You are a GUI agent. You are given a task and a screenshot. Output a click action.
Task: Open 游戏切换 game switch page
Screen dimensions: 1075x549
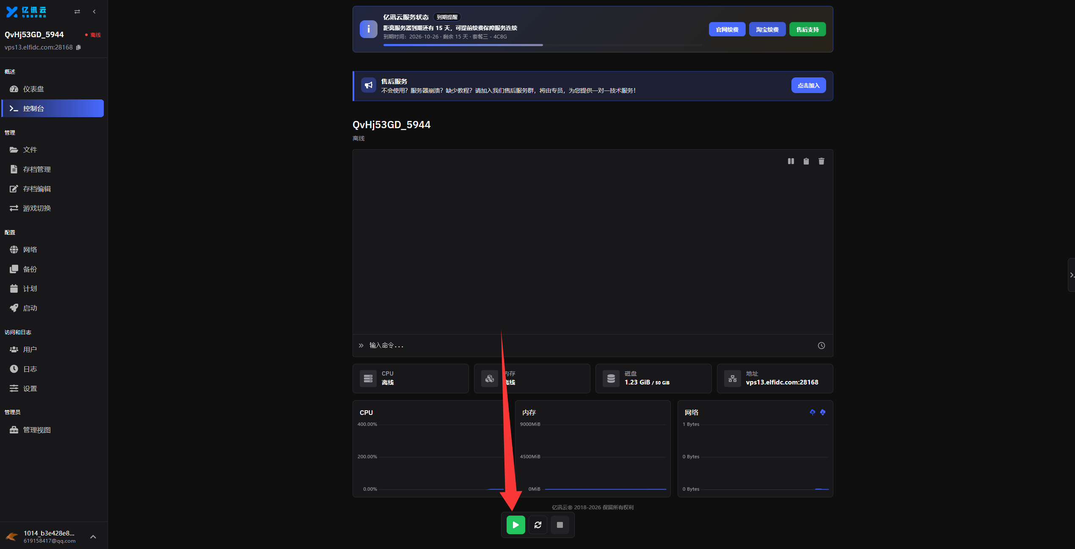point(53,208)
